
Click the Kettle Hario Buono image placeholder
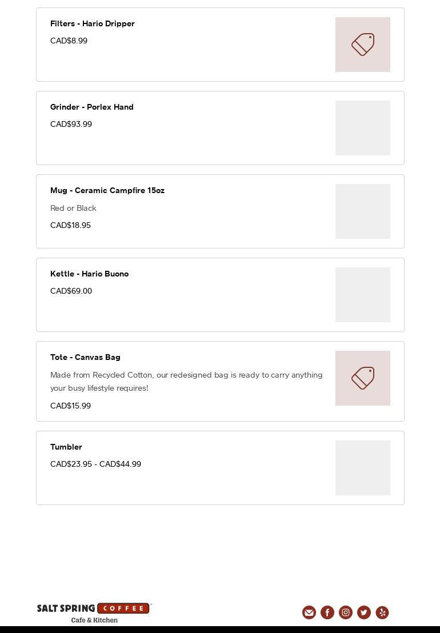point(363,295)
